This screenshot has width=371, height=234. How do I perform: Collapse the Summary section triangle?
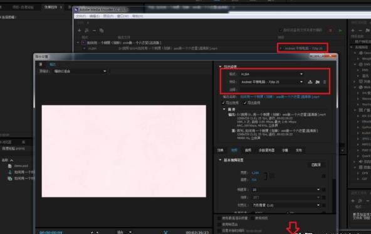coord(224,109)
